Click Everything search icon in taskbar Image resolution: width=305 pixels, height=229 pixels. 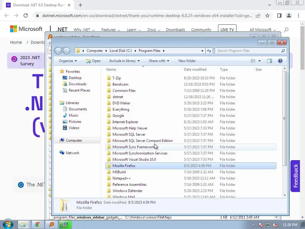(51, 225)
